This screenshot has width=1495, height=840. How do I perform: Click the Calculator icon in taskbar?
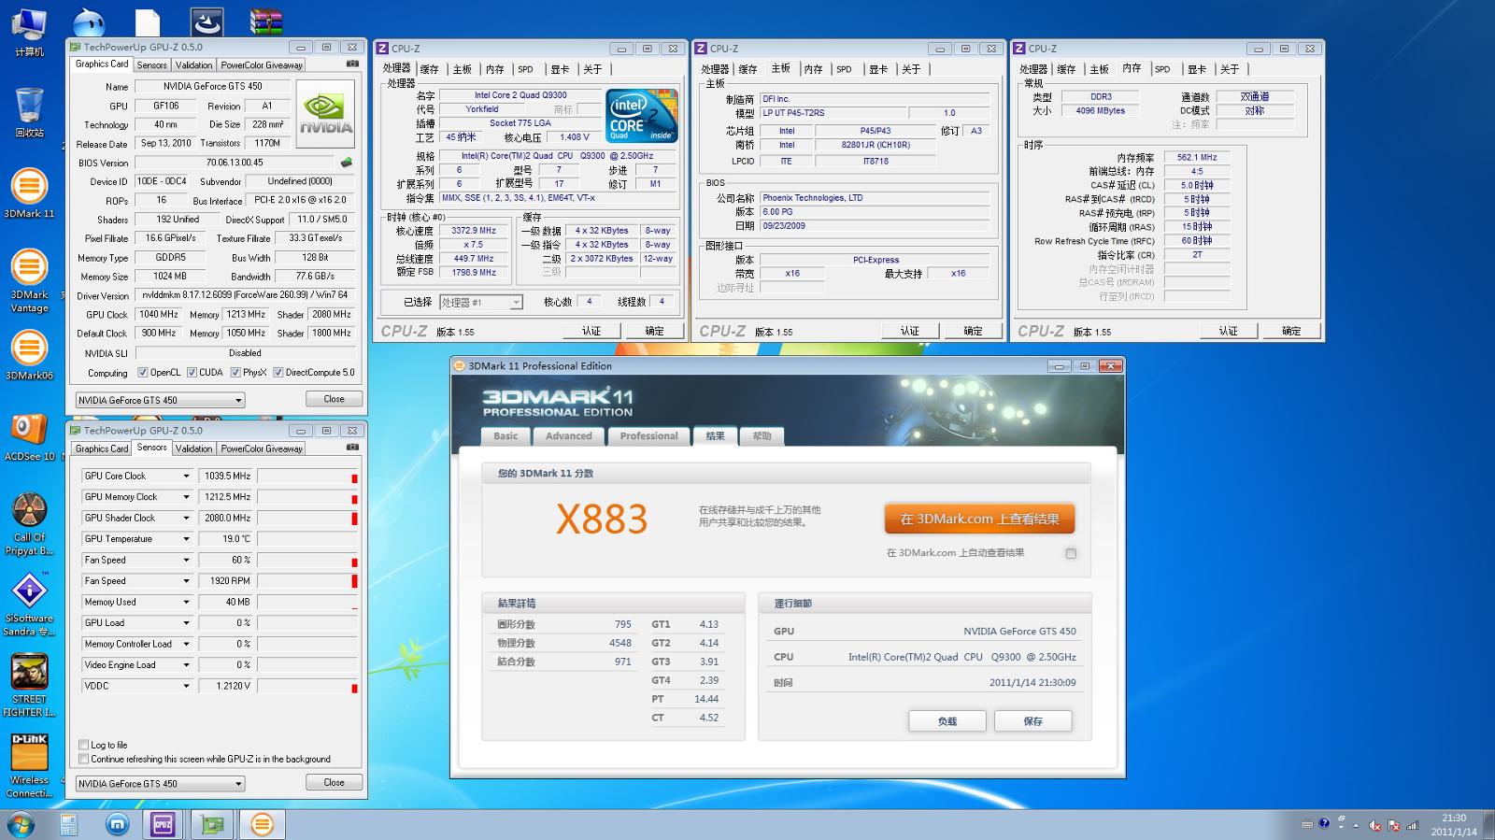[68, 824]
